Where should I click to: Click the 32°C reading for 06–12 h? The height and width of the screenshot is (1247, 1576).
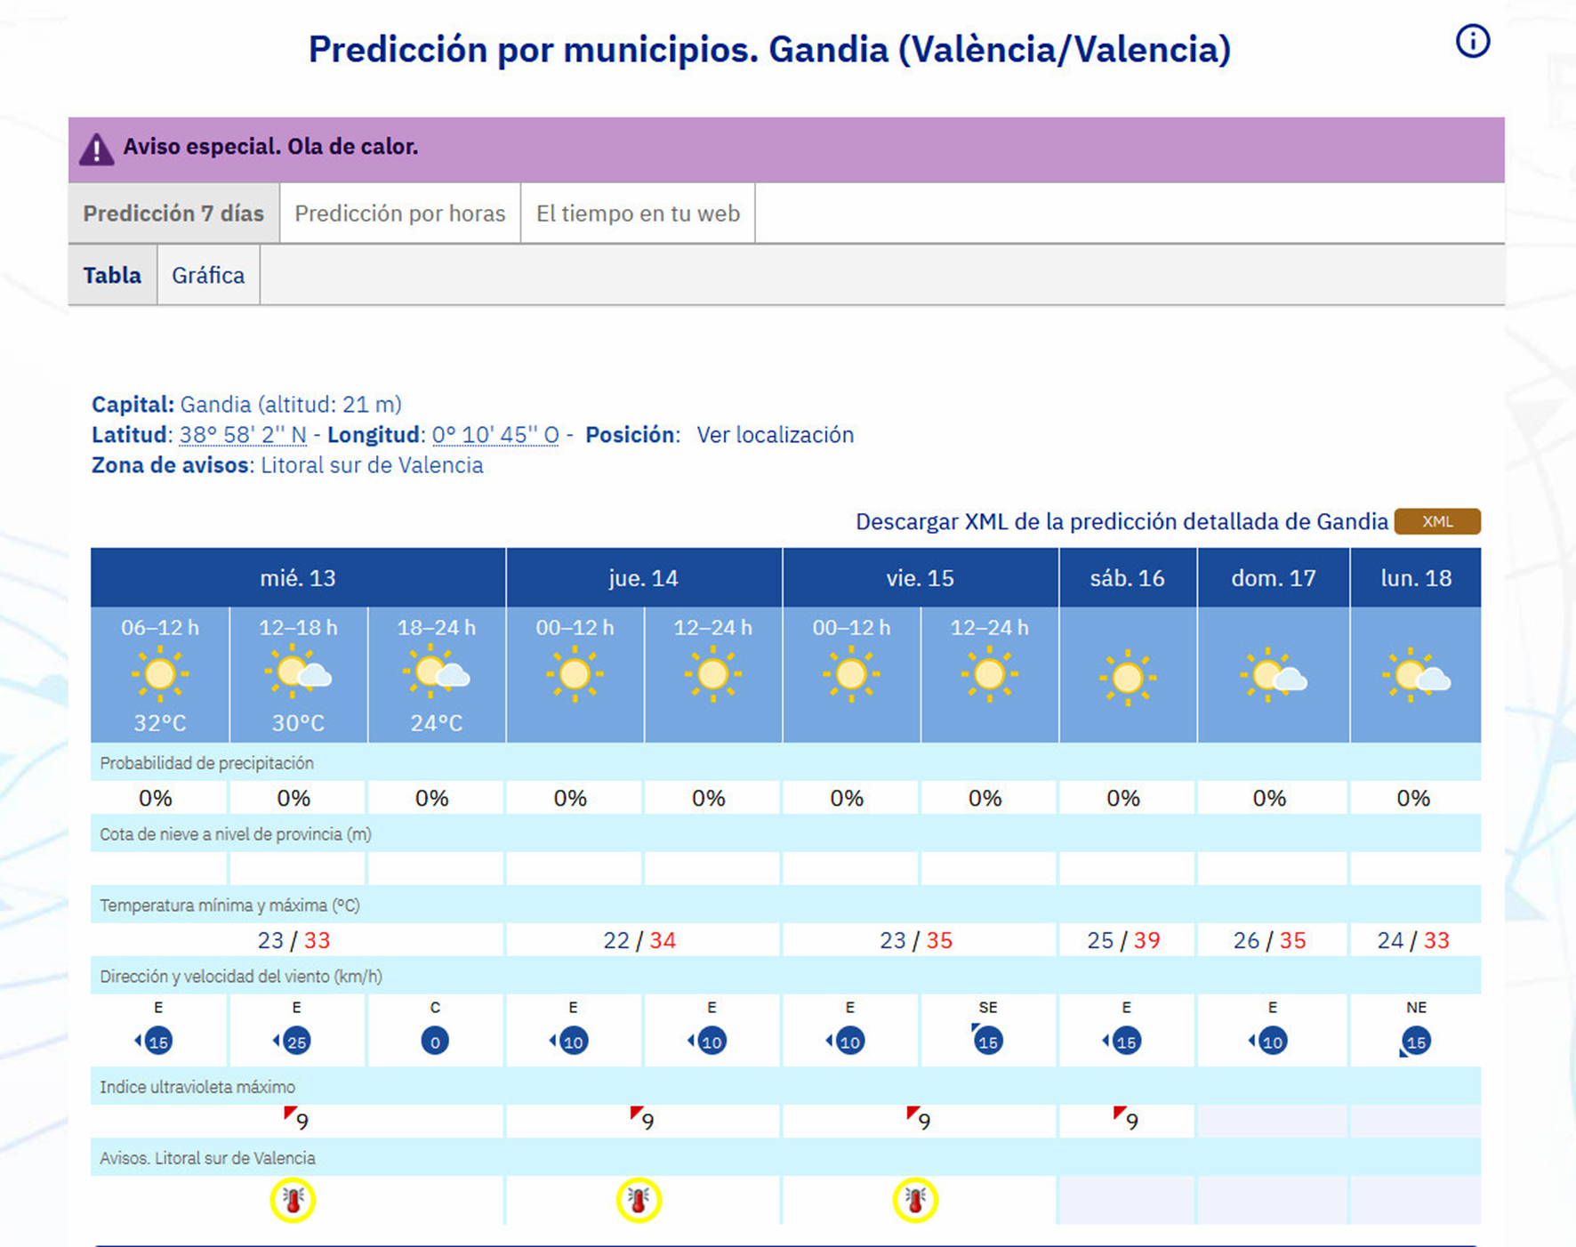point(160,723)
